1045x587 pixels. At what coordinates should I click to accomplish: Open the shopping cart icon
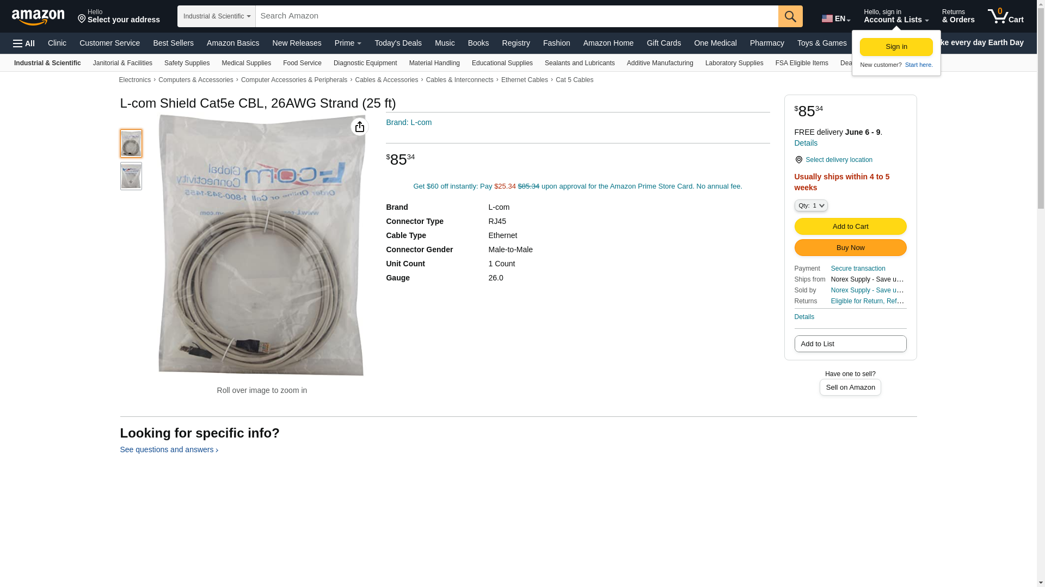pos(1005,16)
